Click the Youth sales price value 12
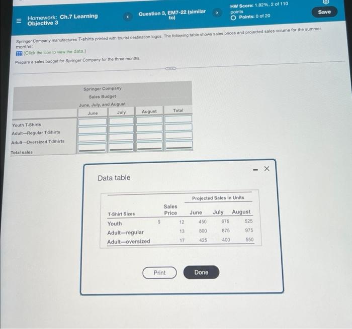352x329 pixels. pyautogui.click(x=182, y=222)
